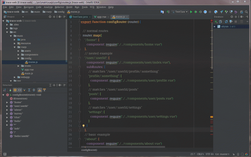Viewport: 251px width, 157px height.
Task: Run TestClass with coverage
Action: (x=200, y=12)
